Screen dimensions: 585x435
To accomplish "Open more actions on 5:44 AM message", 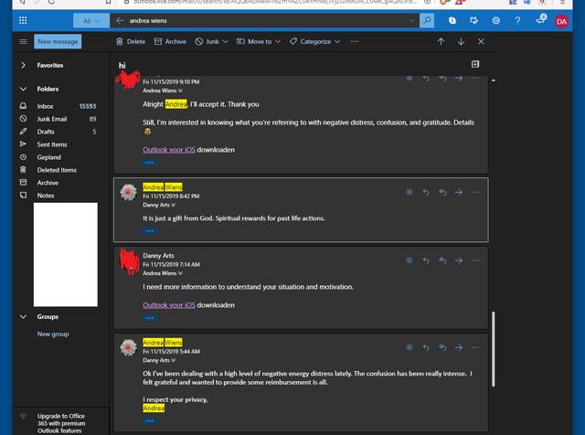I will (x=475, y=347).
